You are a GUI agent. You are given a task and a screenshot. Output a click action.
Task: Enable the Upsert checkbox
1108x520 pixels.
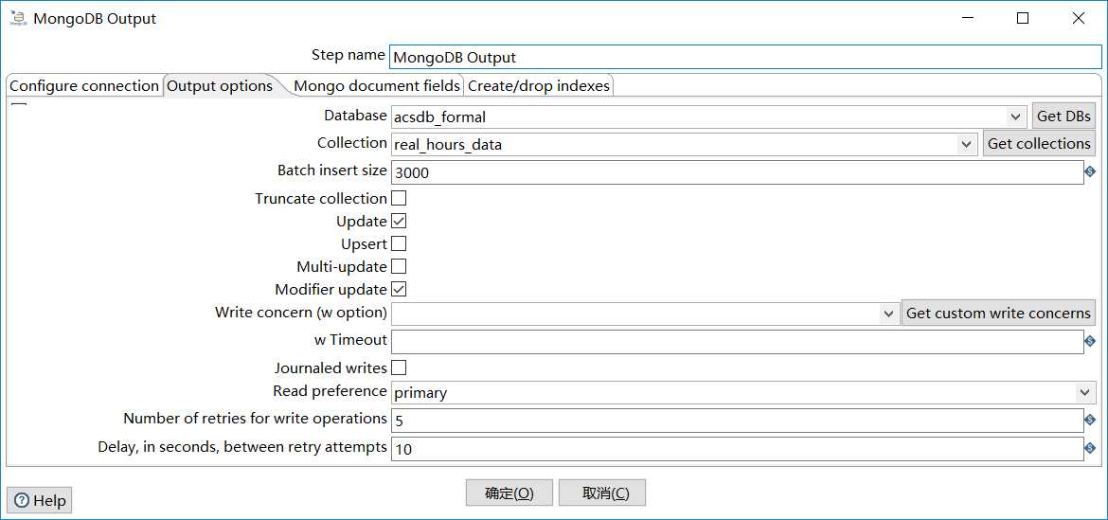[x=399, y=244]
